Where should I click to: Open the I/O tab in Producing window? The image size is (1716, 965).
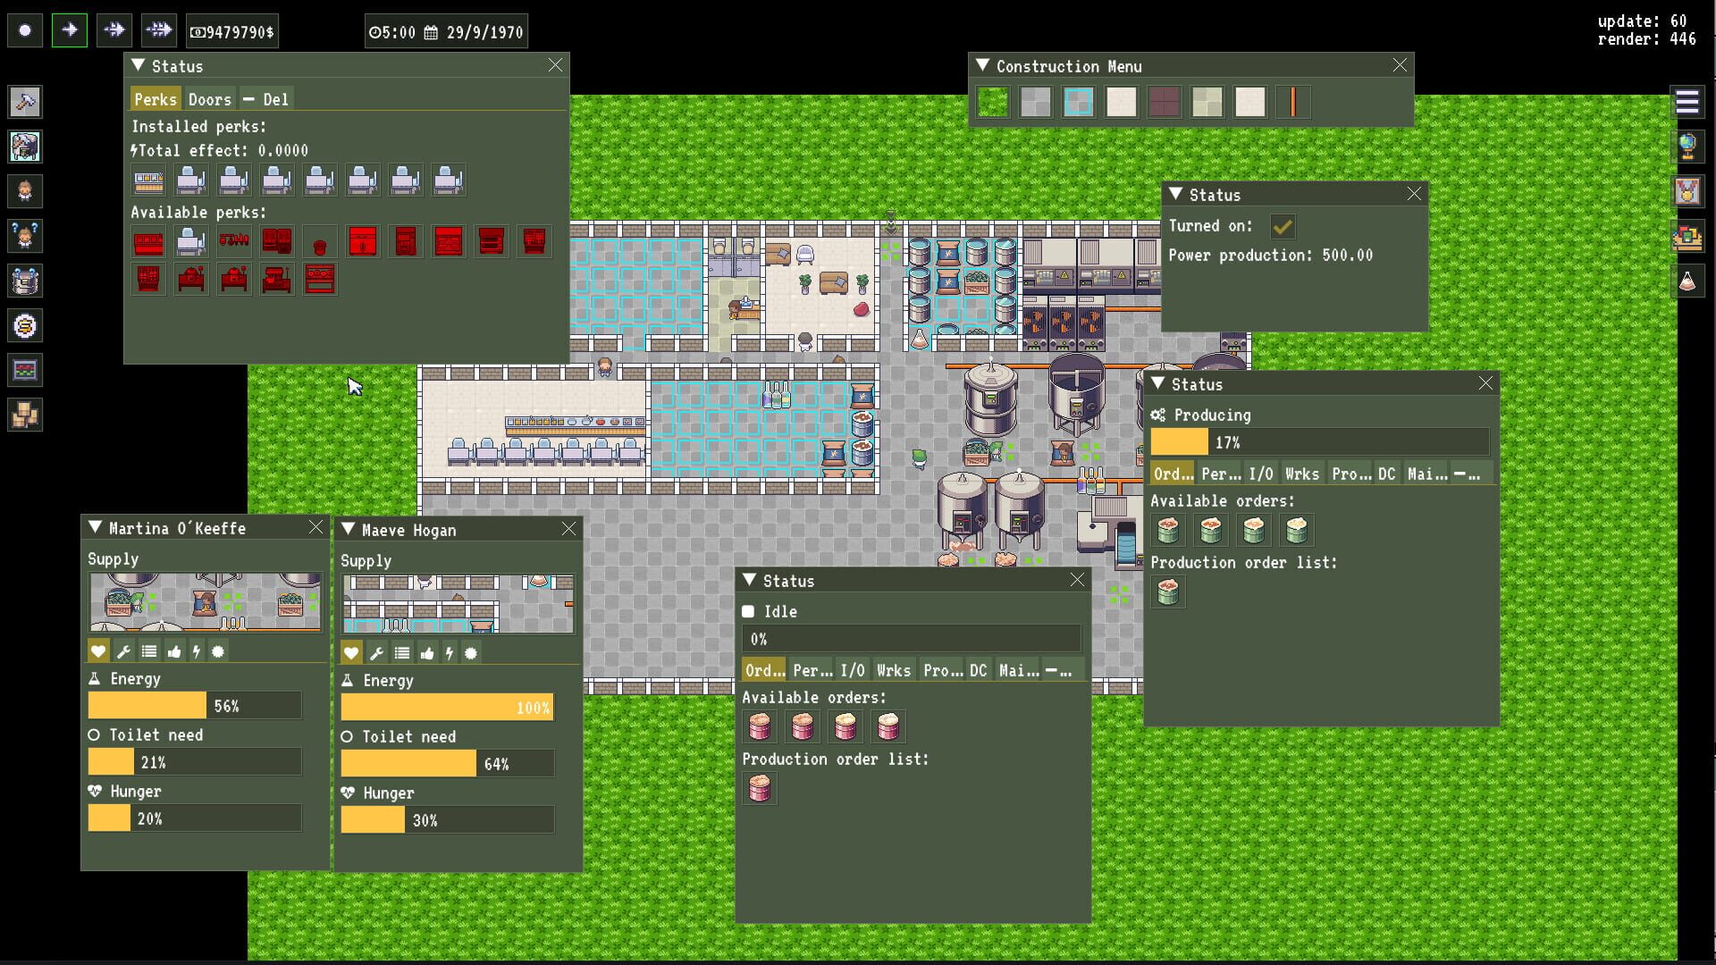pyautogui.click(x=1261, y=474)
